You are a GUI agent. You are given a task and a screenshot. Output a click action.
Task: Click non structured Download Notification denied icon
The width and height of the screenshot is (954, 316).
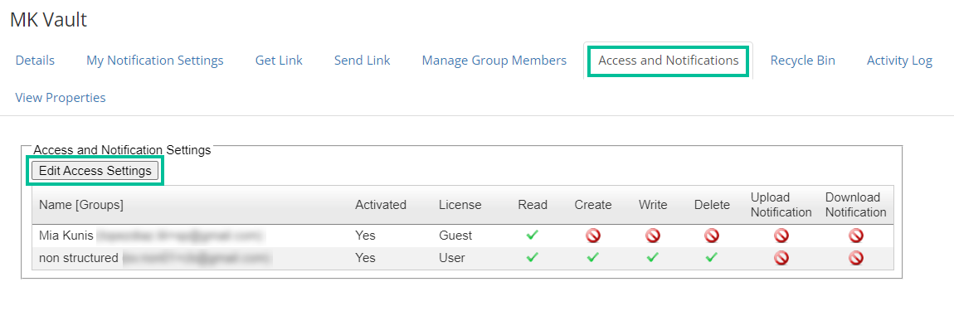tap(855, 258)
